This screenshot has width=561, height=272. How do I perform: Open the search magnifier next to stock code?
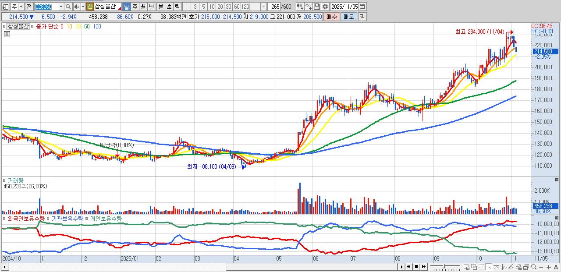click(68, 7)
